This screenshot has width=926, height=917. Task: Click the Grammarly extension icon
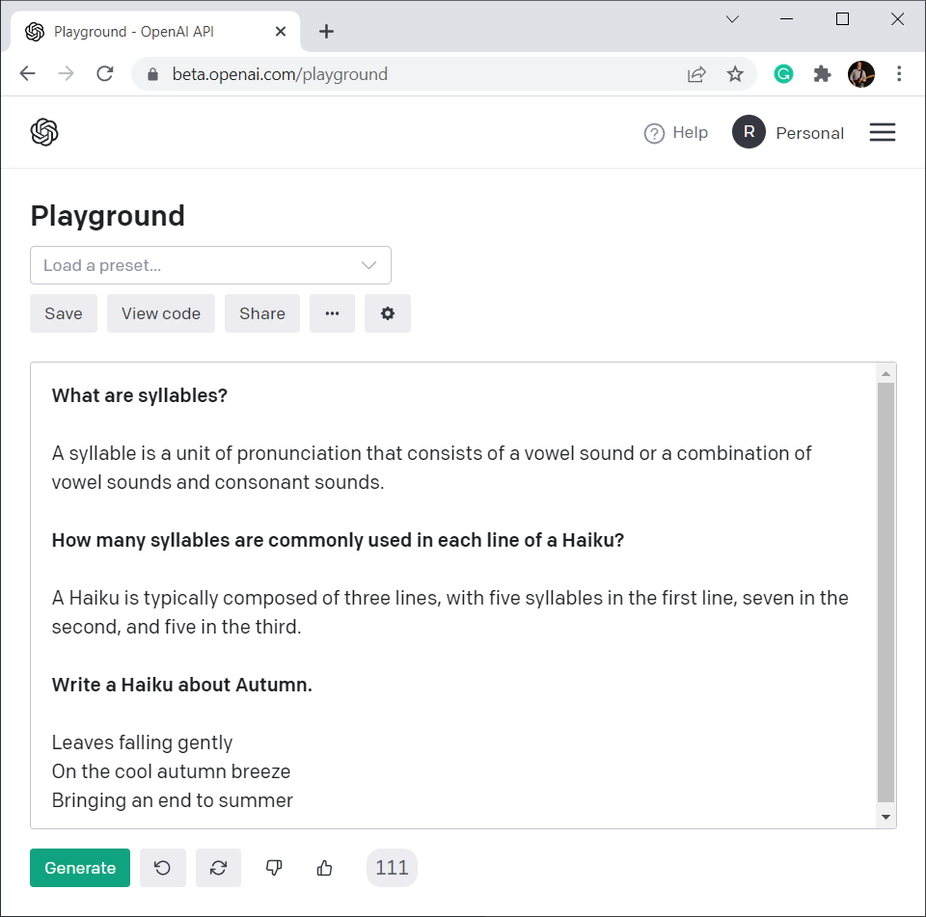[783, 74]
